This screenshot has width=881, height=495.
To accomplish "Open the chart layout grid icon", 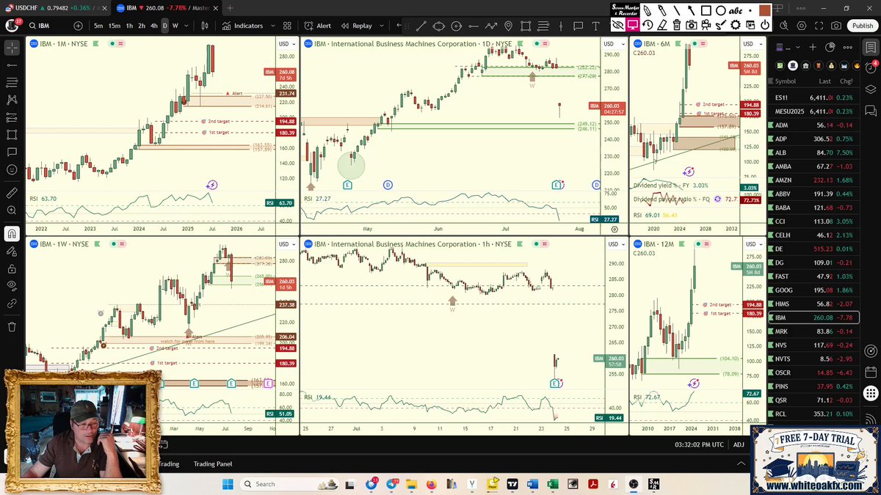I will (x=286, y=26).
